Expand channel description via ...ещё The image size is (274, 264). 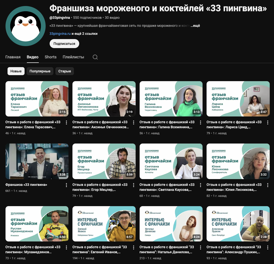coord(195,26)
